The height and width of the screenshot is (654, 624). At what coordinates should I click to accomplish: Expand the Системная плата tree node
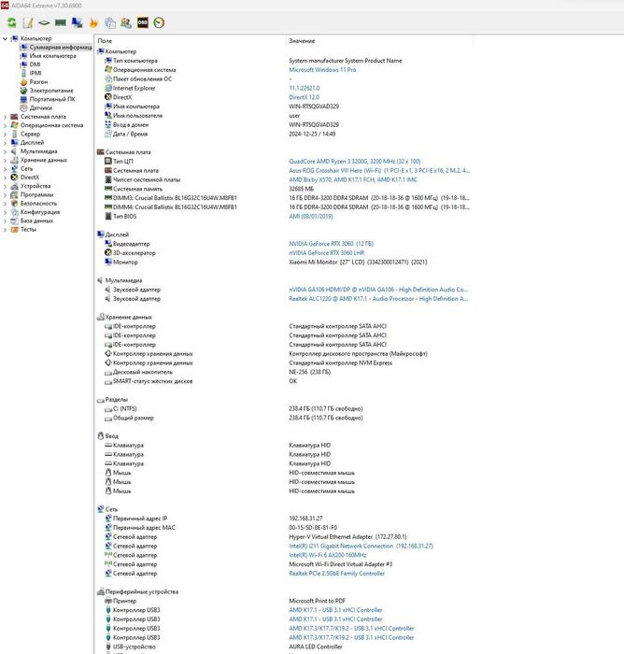point(5,117)
